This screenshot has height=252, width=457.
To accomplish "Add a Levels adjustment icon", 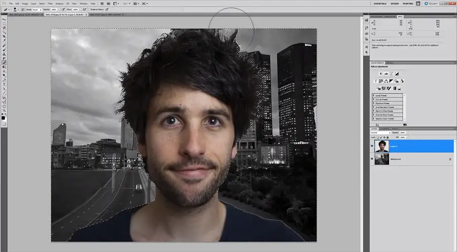I will click(386, 74).
